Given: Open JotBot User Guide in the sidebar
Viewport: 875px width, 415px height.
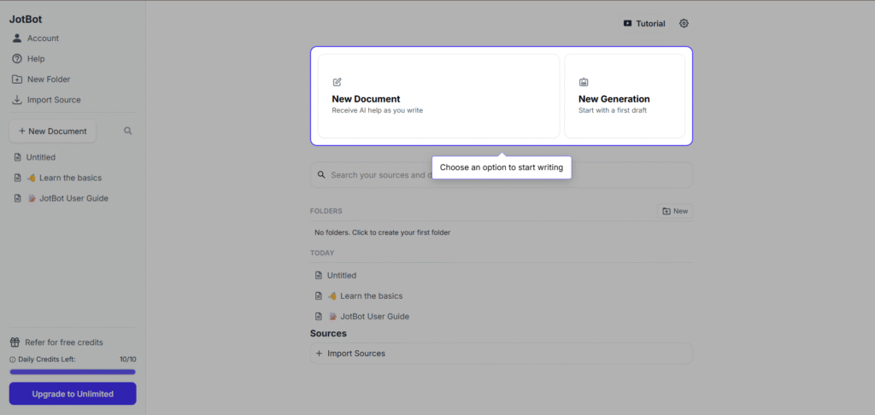Looking at the screenshot, I should coord(73,198).
